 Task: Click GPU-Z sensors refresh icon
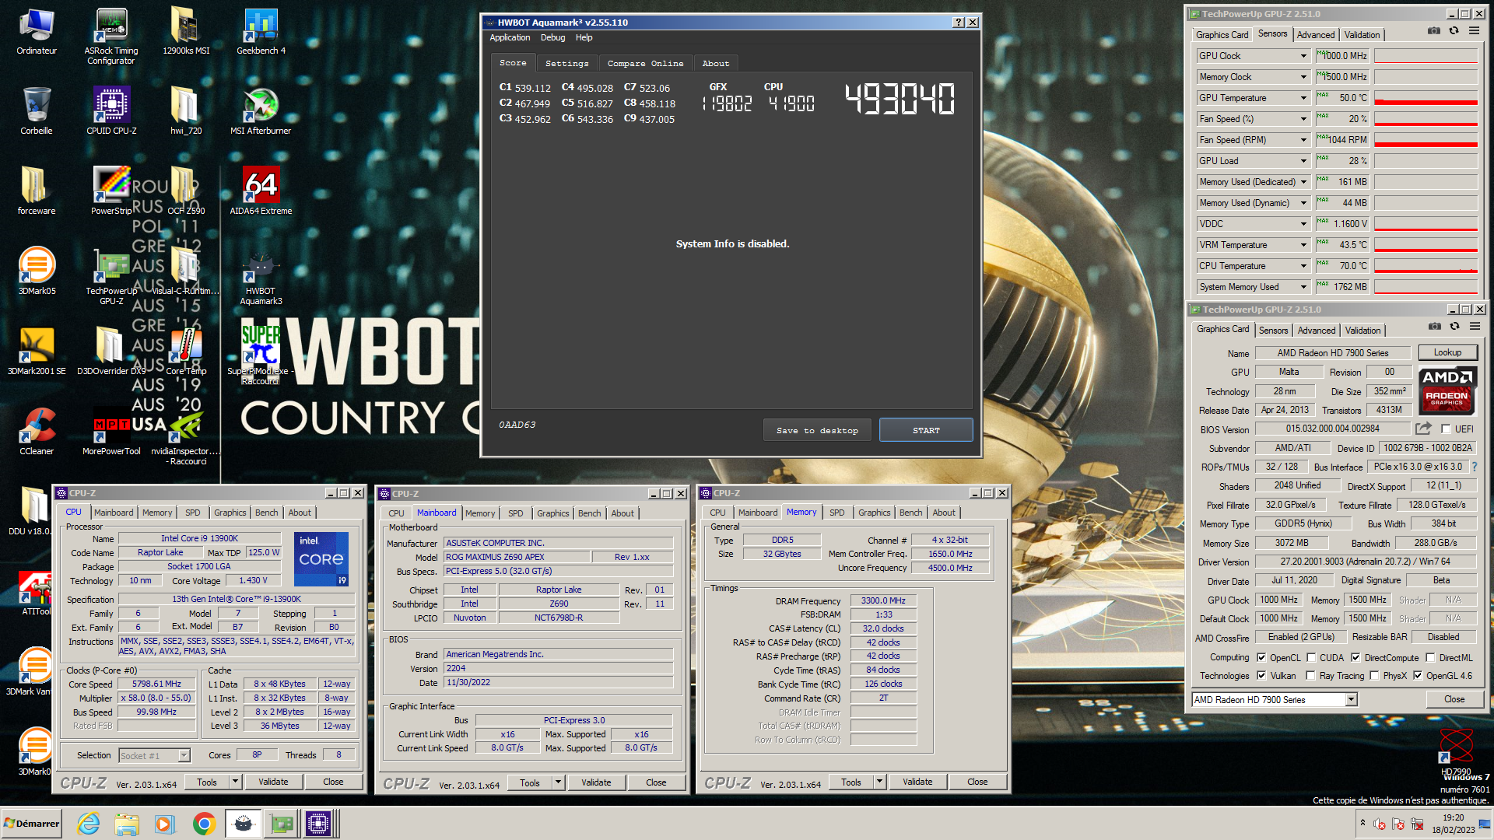tap(1454, 31)
